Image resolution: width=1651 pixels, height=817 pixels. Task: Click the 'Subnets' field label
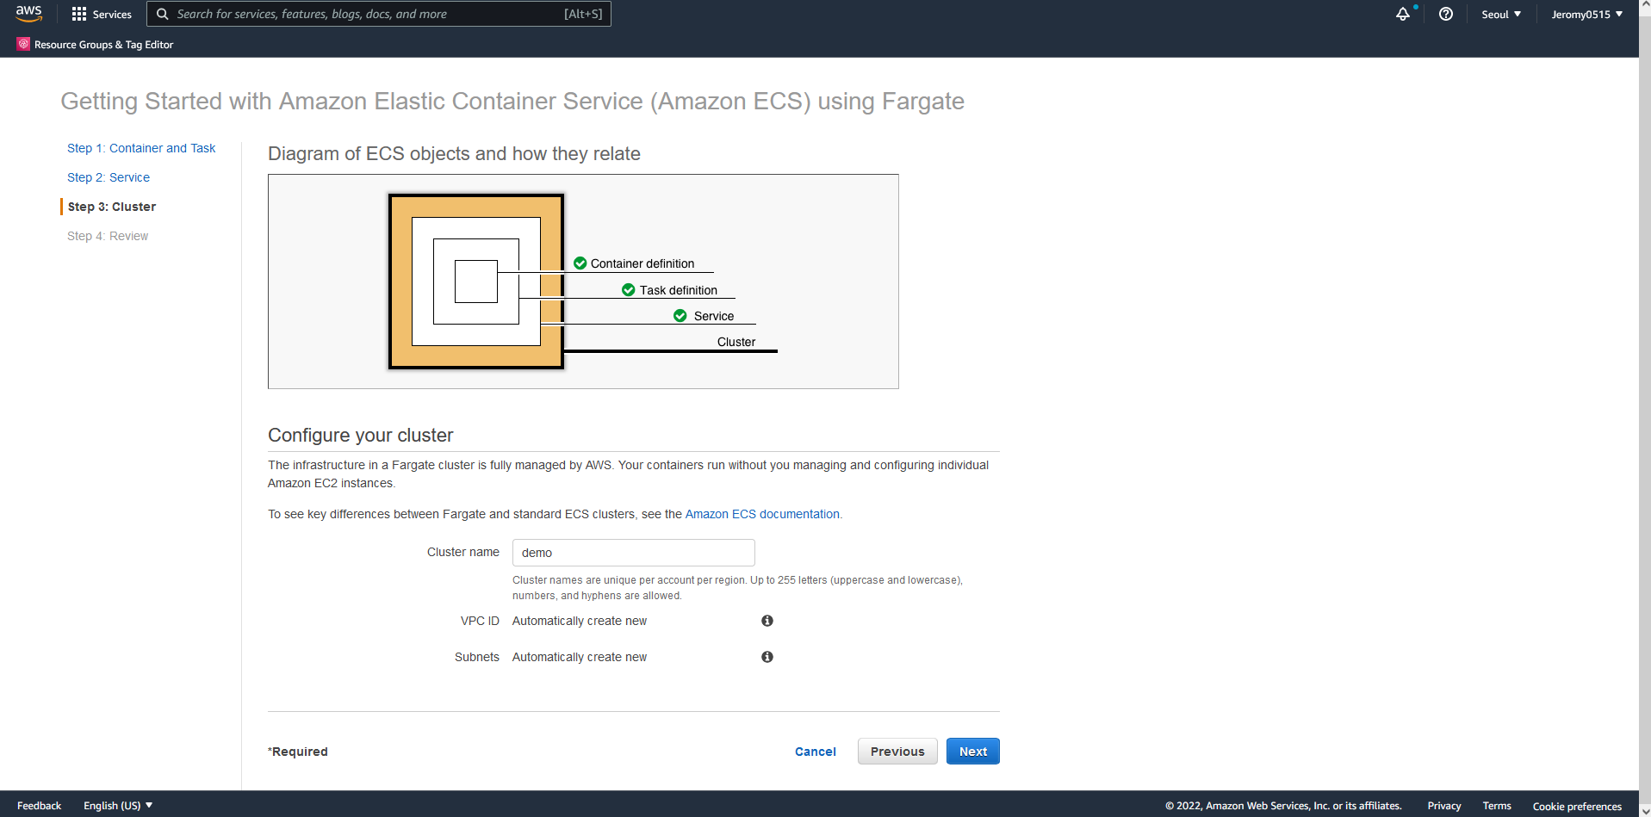tap(477, 657)
